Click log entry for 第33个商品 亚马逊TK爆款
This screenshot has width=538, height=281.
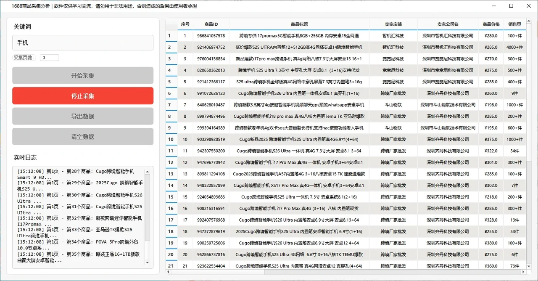pyautogui.click(x=75, y=233)
